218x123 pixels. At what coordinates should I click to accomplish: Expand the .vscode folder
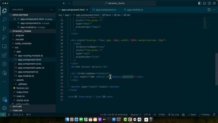click(x=33, y=39)
